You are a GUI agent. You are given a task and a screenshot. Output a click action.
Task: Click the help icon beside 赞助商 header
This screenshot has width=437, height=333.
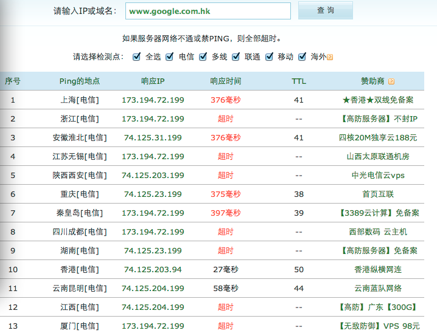coord(391,81)
